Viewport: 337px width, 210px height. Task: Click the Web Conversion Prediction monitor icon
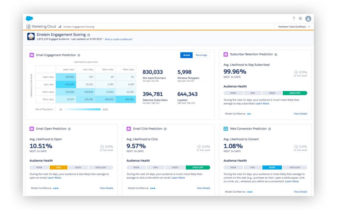[226, 129]
